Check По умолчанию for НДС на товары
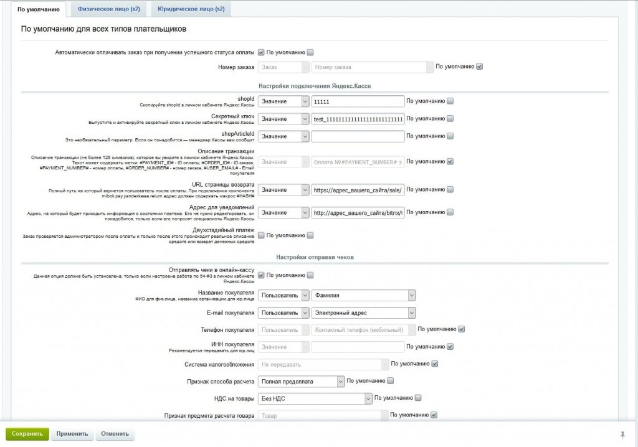This screenshot has height=447, width=638. coord(418,398)
